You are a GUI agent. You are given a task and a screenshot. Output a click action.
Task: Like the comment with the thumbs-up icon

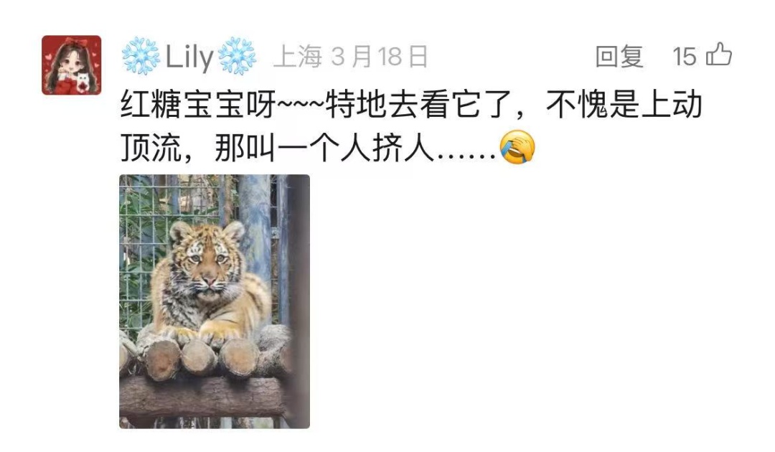tap(719, 55)
